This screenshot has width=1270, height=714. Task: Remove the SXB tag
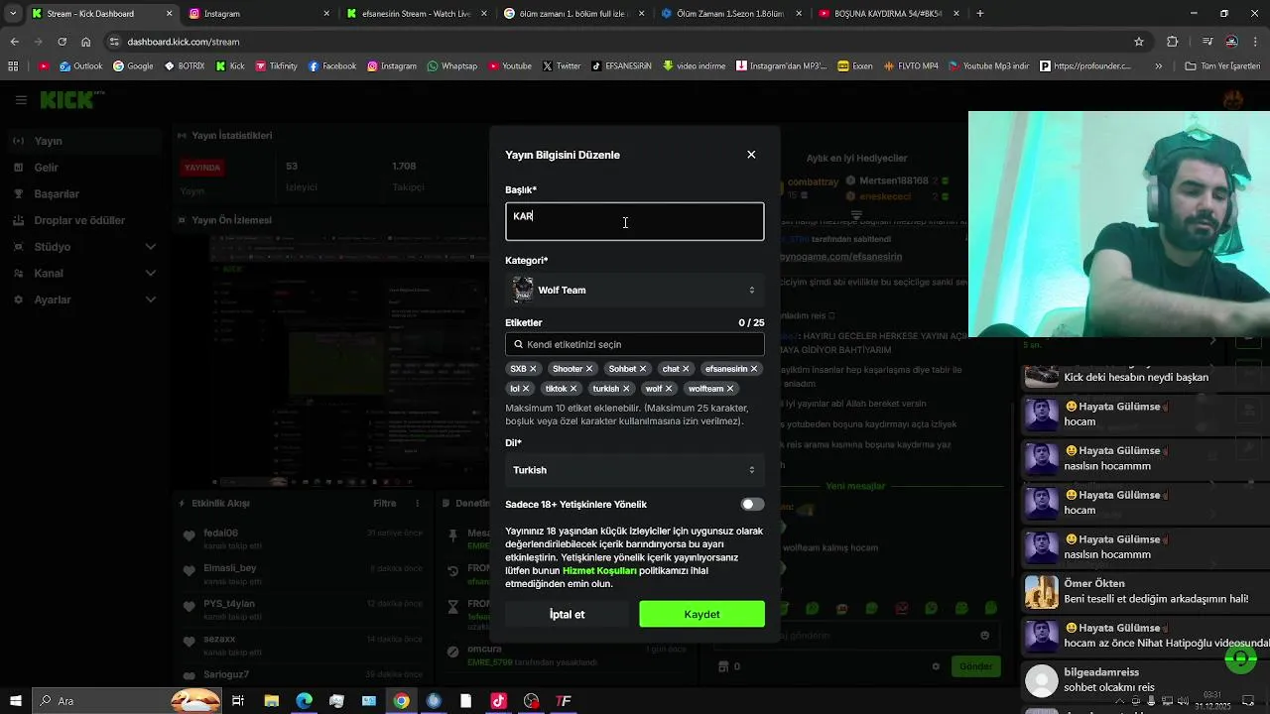tap(533, 369)
